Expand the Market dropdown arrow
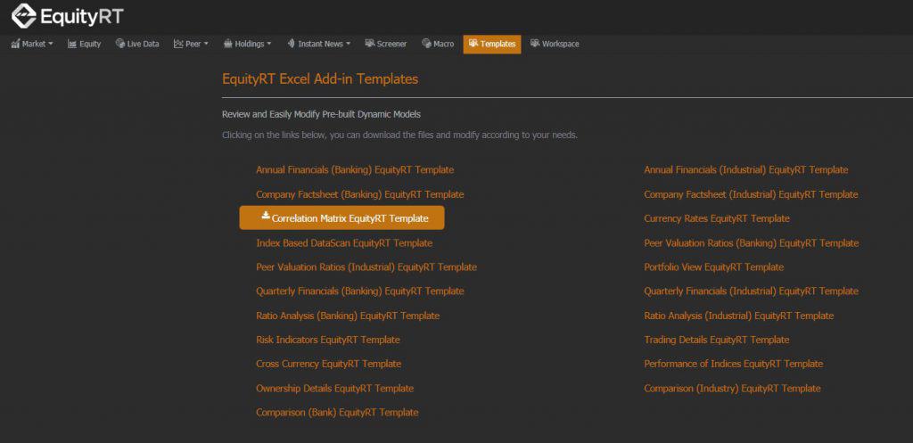913x443 pixels. click(x=51, y=45)
